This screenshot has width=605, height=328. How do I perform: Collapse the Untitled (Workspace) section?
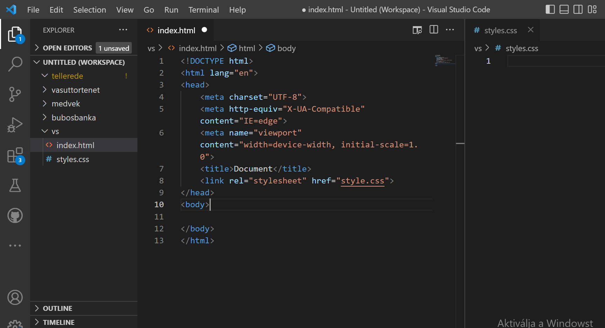(84, 62)
